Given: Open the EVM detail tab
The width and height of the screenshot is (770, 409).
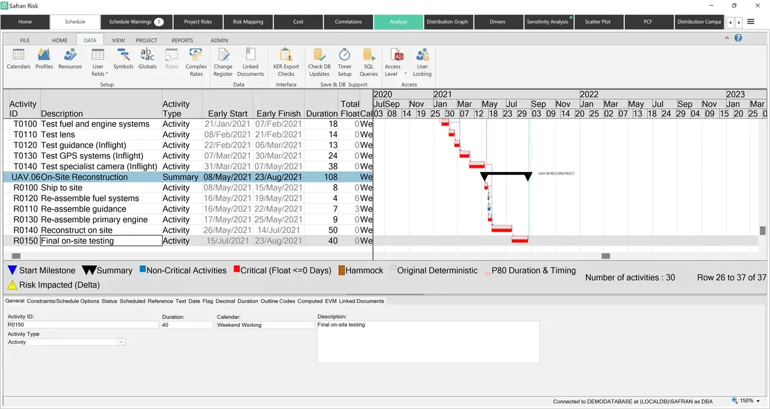Looking at the screenshot, I should pos(331,301).
